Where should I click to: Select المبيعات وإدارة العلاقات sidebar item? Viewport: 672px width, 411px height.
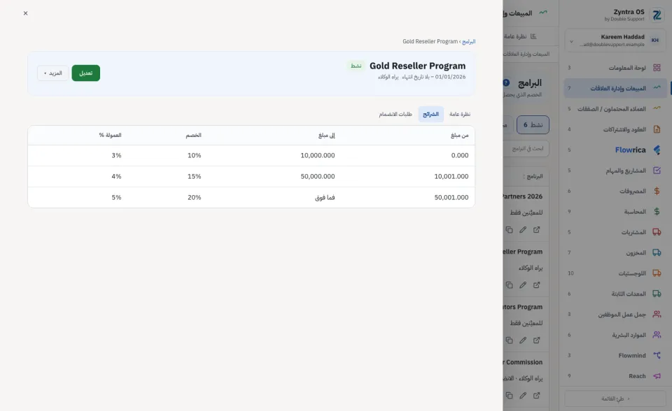click(615, 88)
